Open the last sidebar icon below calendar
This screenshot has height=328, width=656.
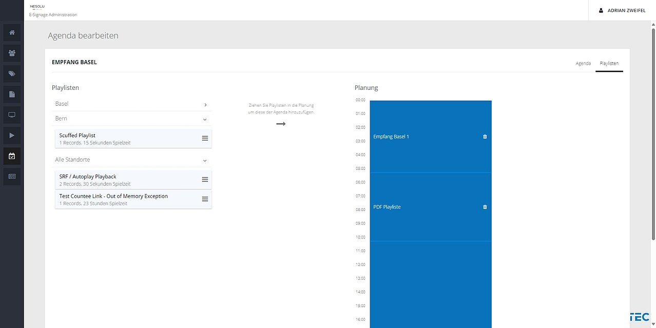(x=12, y=176)
